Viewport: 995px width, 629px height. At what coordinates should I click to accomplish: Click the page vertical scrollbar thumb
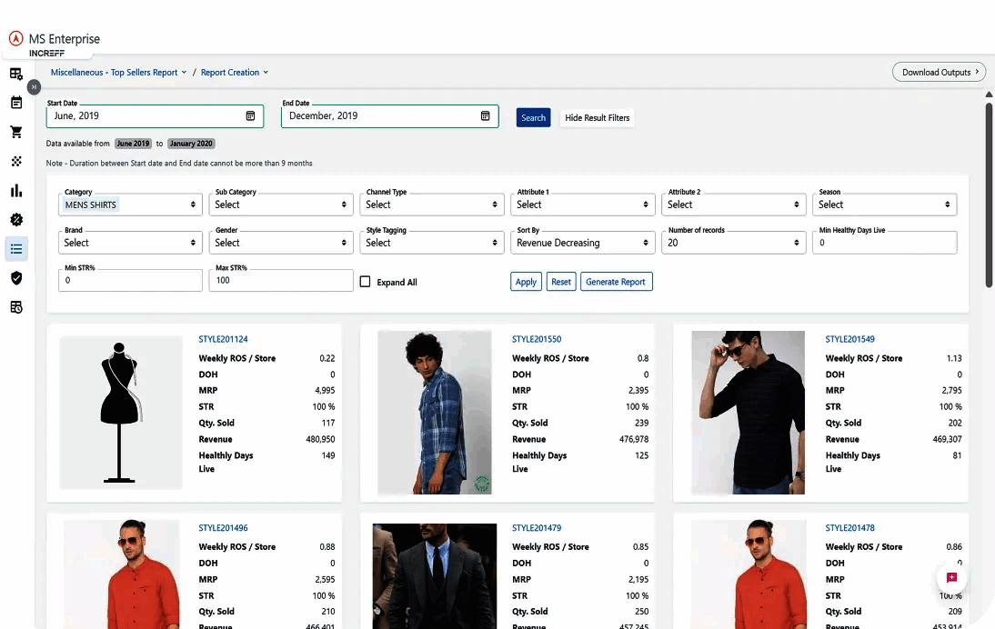(x=989, y=194)
